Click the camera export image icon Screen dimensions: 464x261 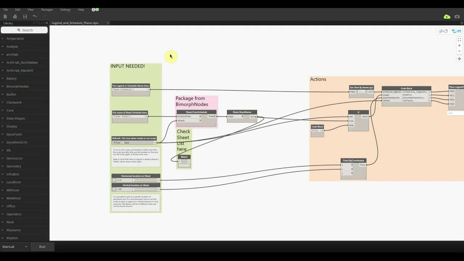click(457, 17)
